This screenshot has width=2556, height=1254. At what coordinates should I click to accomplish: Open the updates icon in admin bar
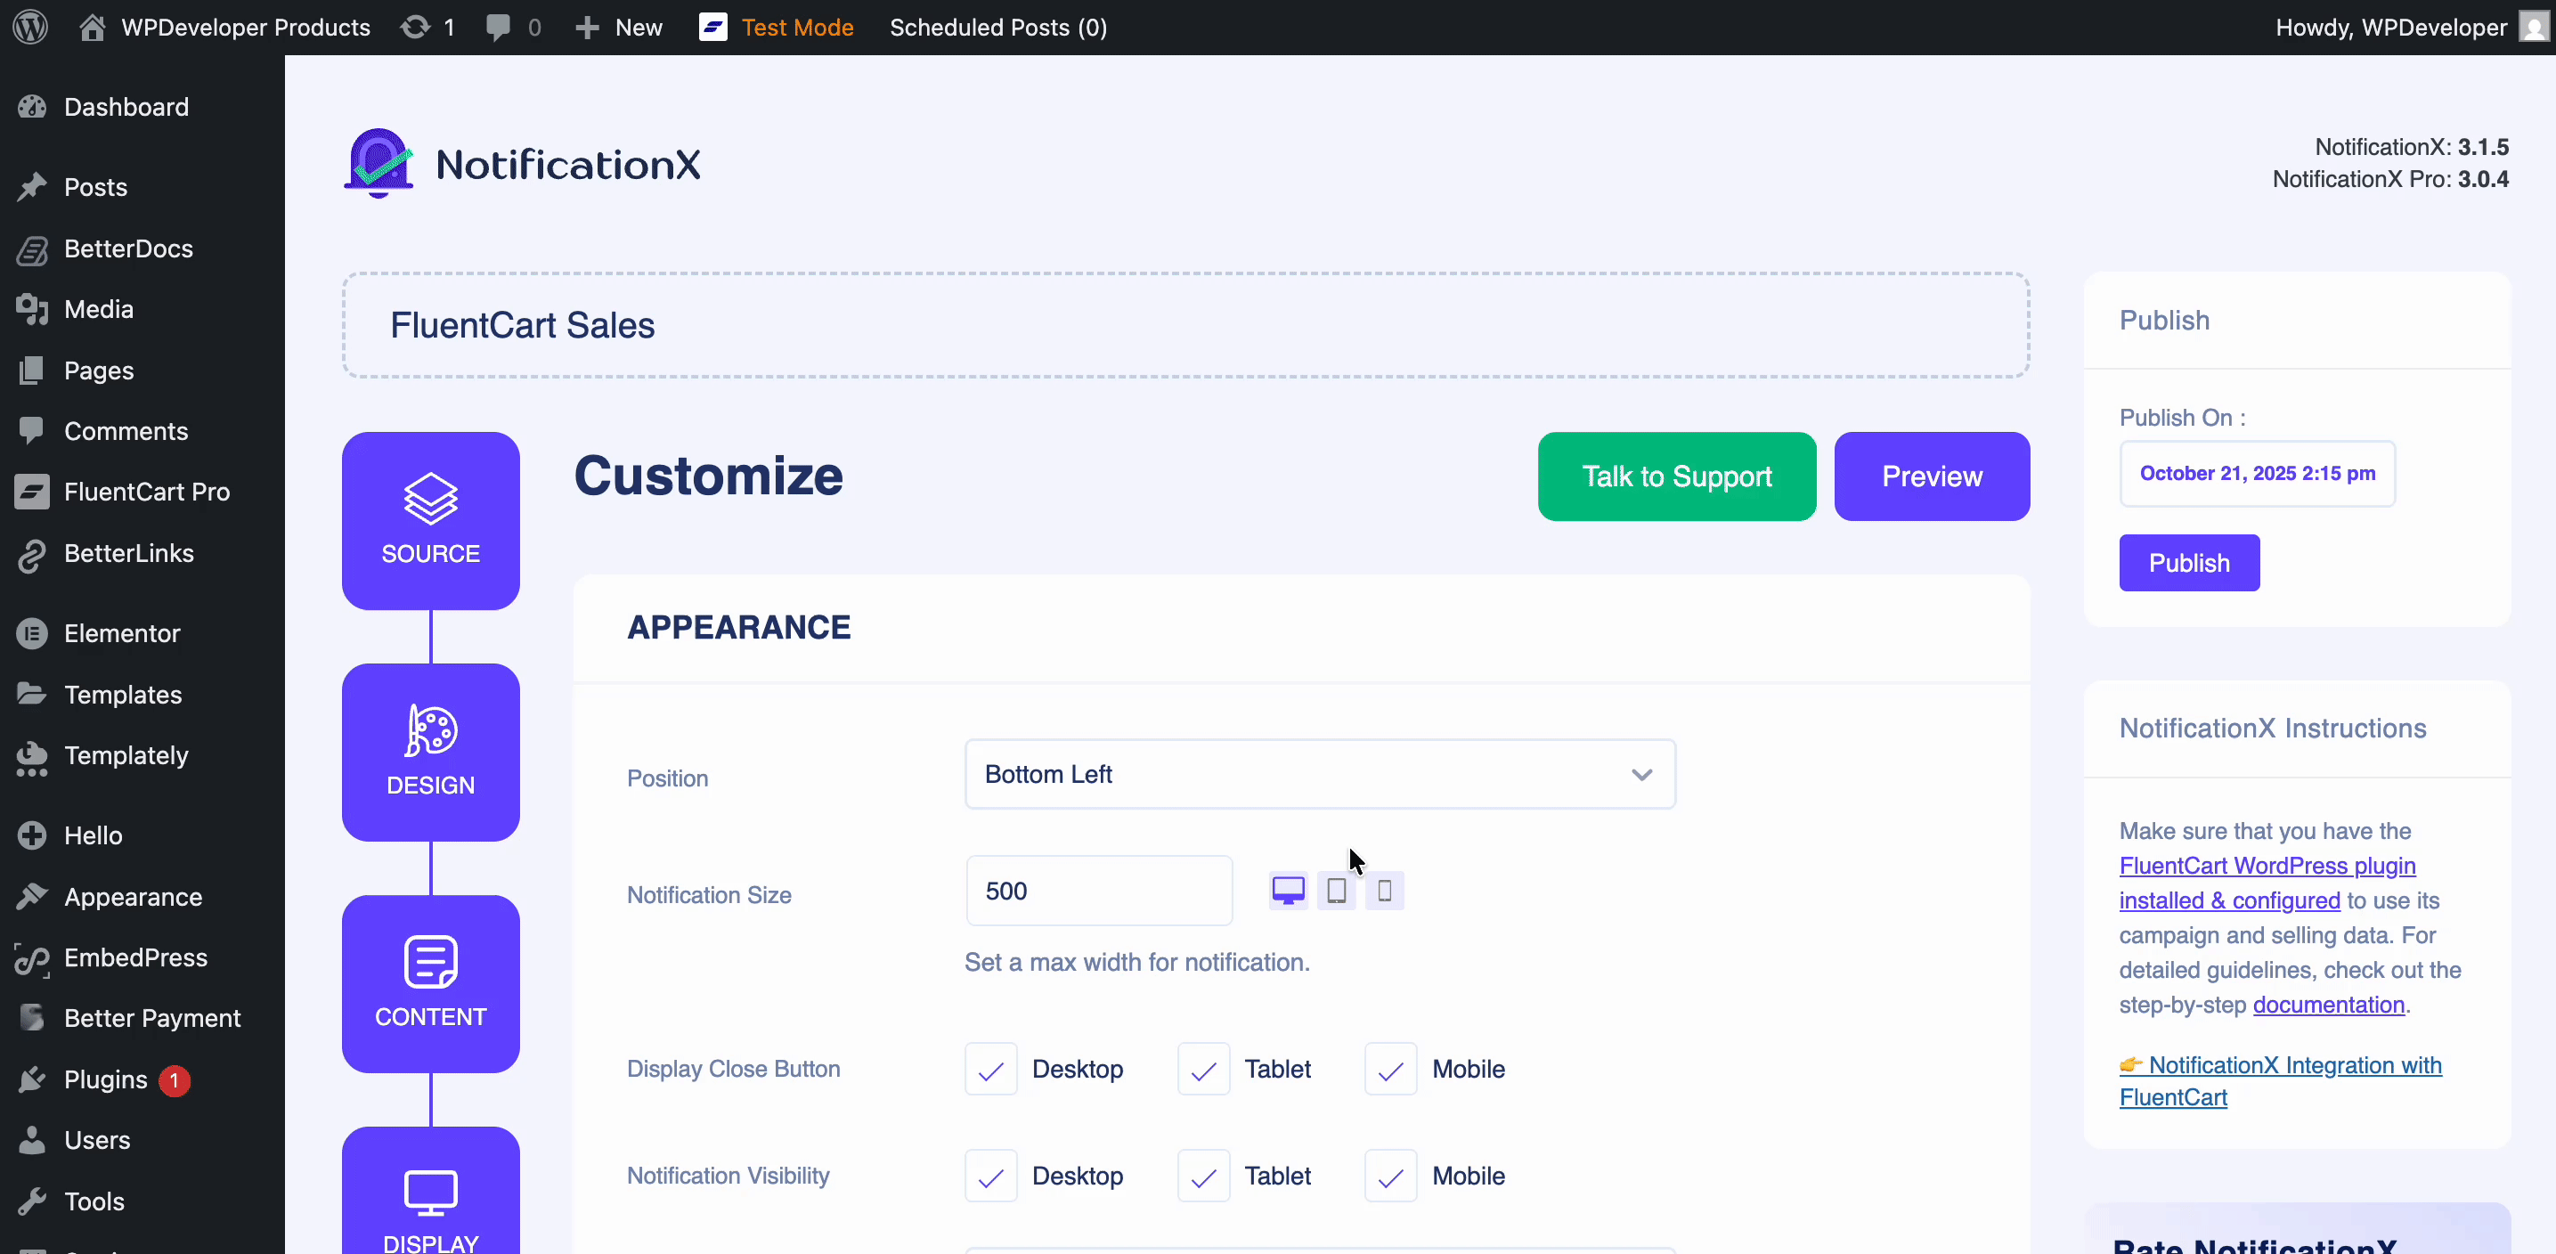[427, 27]
